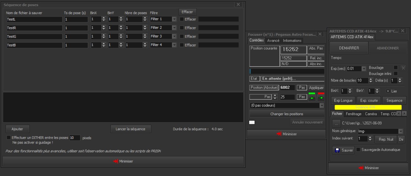The image size is (411, 176).
Task: Click the '...' browse folder button
Action: point(336,123)
